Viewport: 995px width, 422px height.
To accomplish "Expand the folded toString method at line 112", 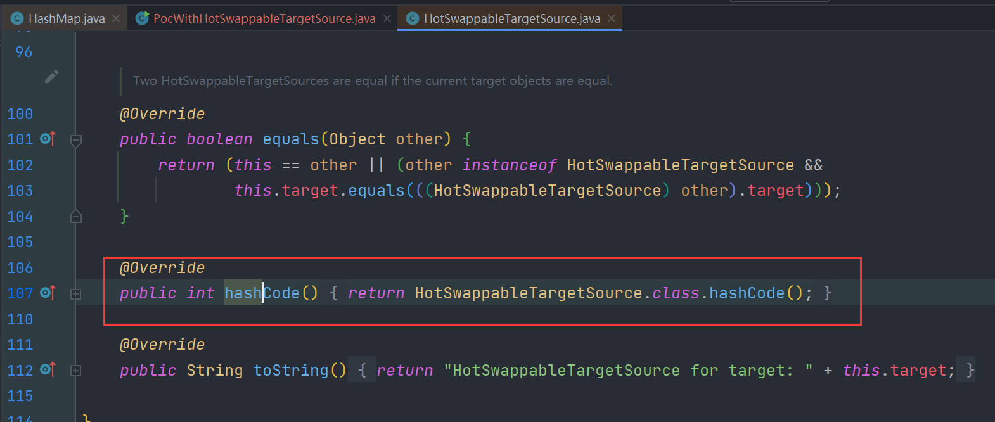I will 76,371.
